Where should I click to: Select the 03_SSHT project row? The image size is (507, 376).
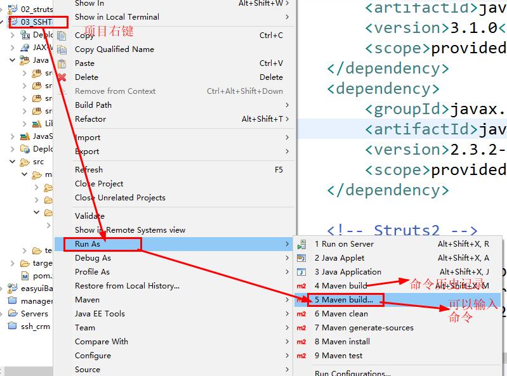pyautogui.click(x=30, y=22)
